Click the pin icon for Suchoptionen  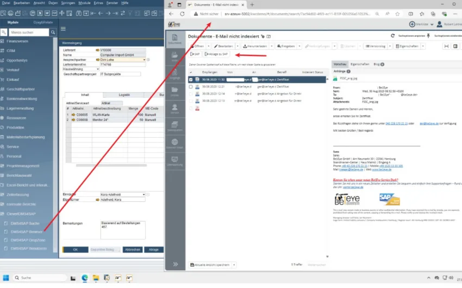[x=428, y=36]
